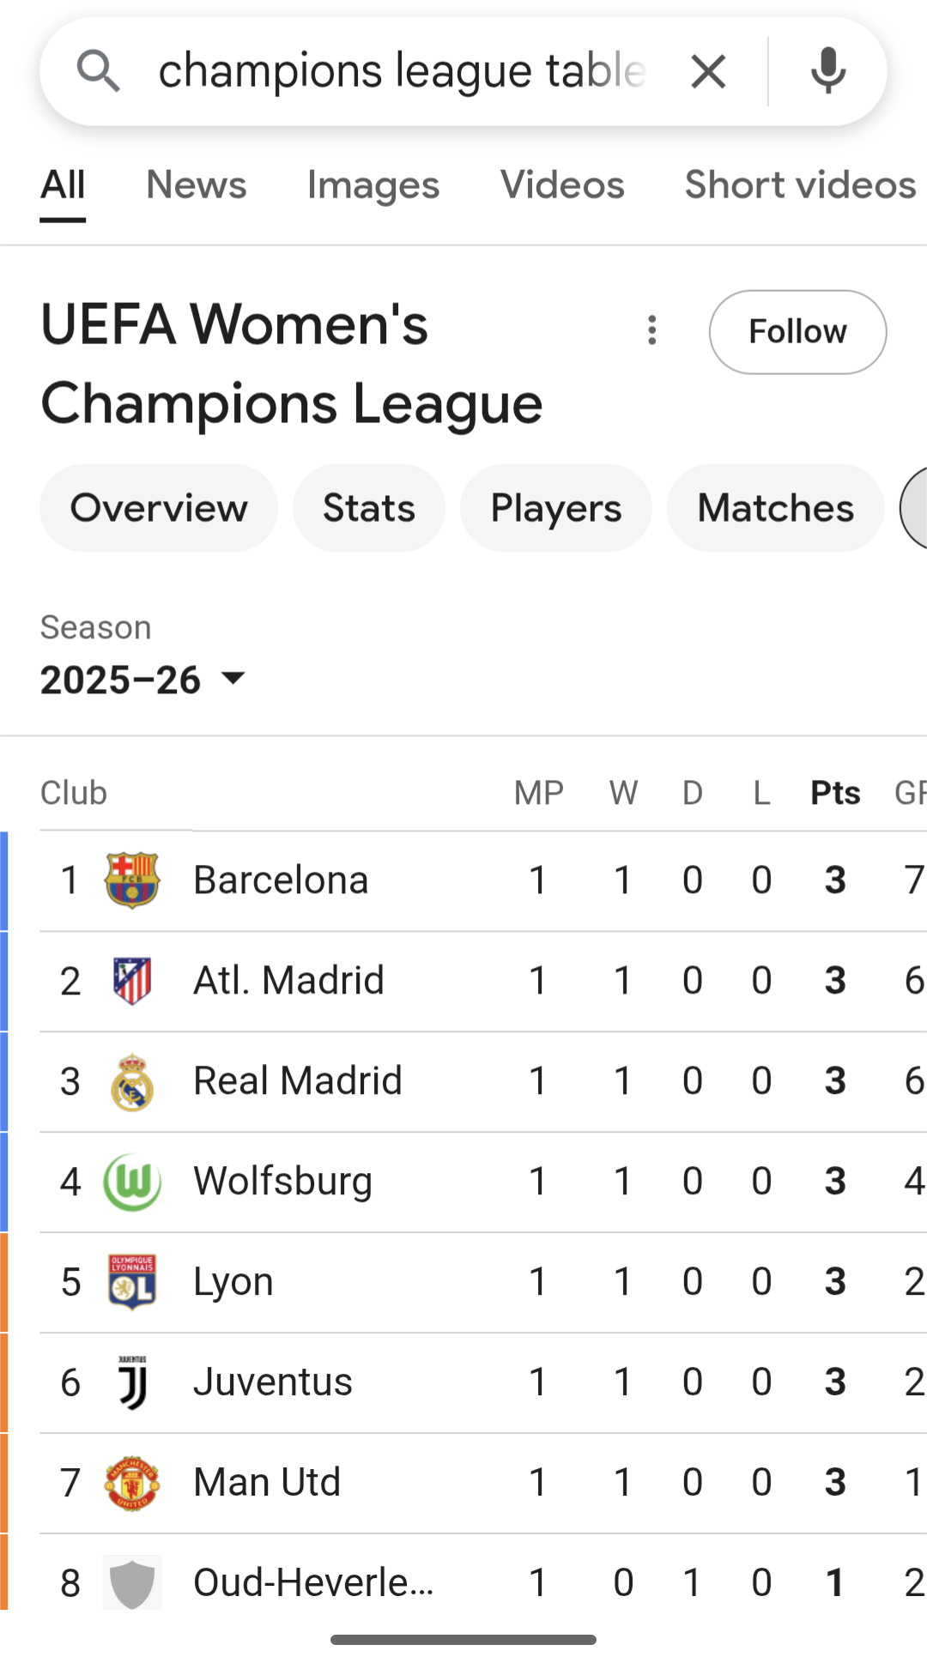Tap the Lyon club crest
The image size is (927, 1669).
coord(132,1282)
